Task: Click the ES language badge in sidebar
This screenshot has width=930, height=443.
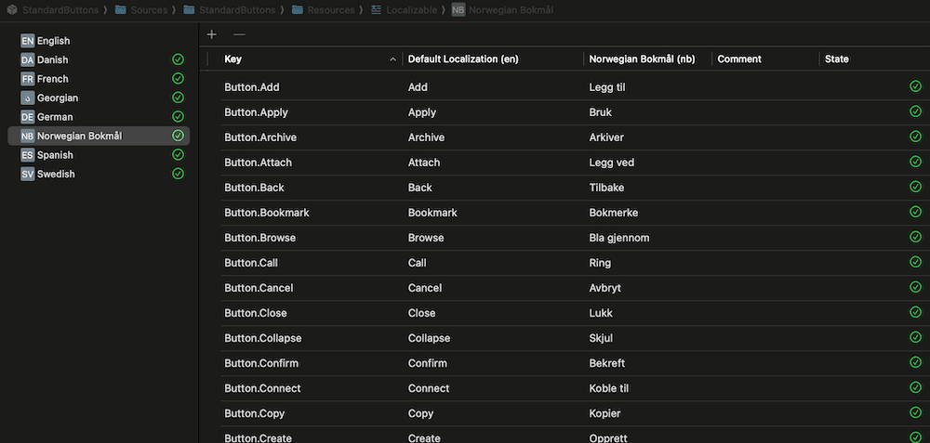Action: [27, 155]
